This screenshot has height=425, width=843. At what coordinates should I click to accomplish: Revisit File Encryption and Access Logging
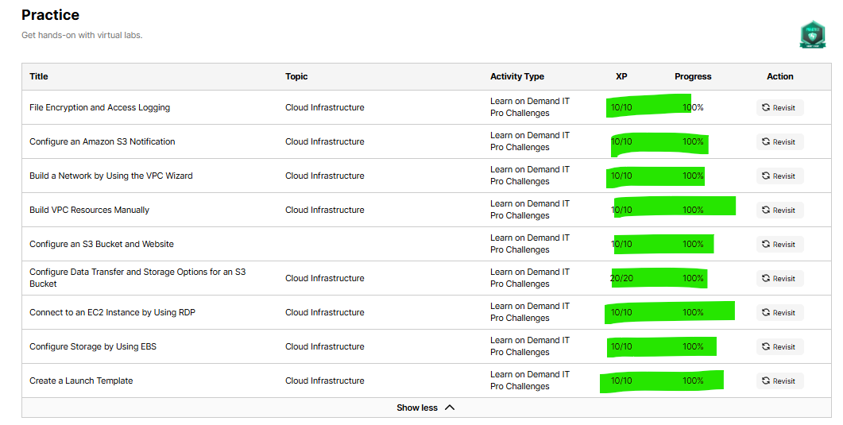pos(779,107)
